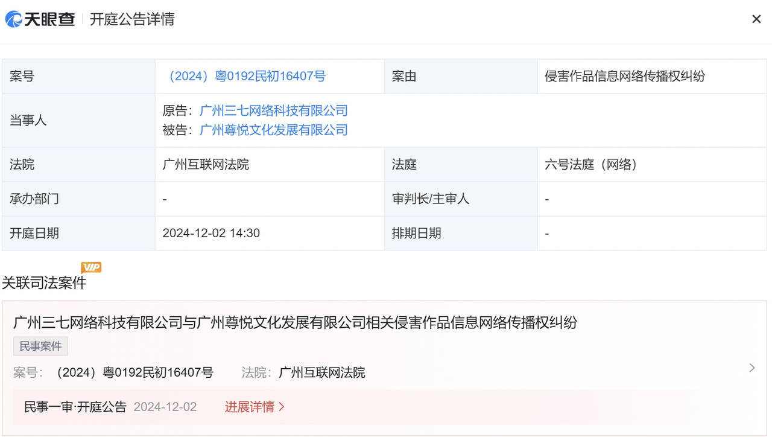Click the 法庭 label cell
772x437 pixels.
coord(461,164)
